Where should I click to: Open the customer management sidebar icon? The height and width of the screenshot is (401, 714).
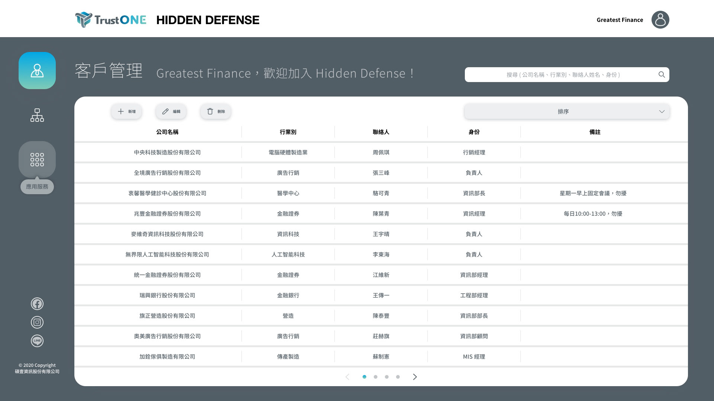(37, 71)
